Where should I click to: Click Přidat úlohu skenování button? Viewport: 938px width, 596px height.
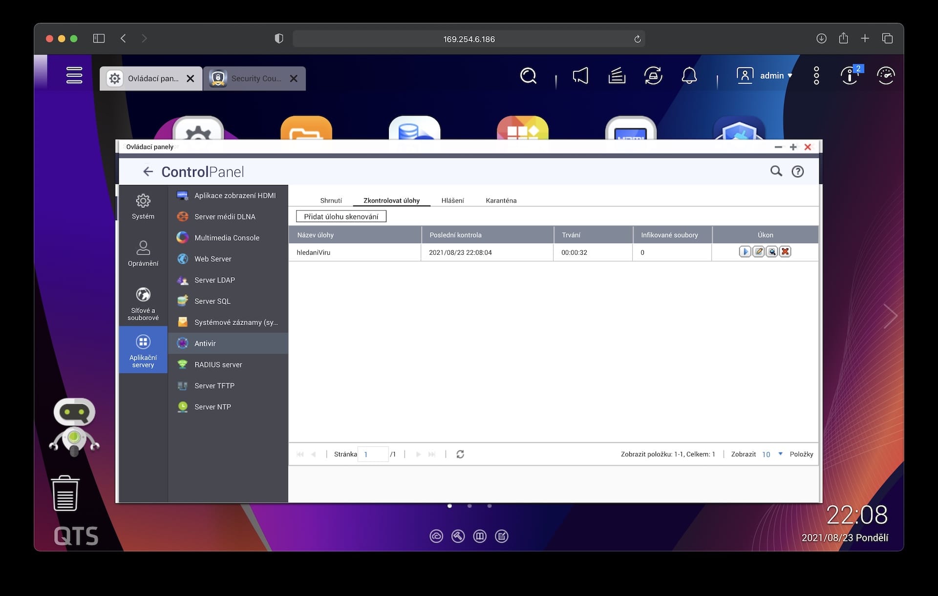[x=341, y=217]
